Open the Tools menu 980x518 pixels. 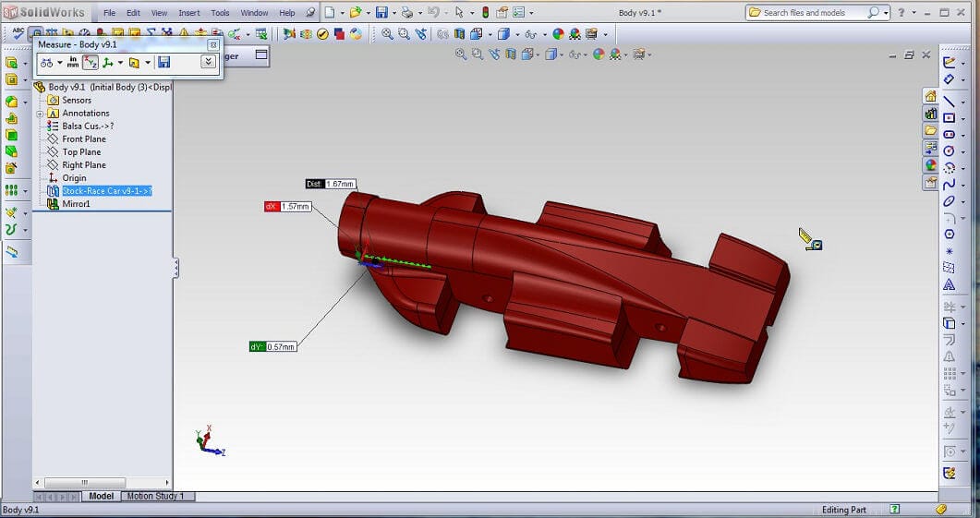pos(220,13)
